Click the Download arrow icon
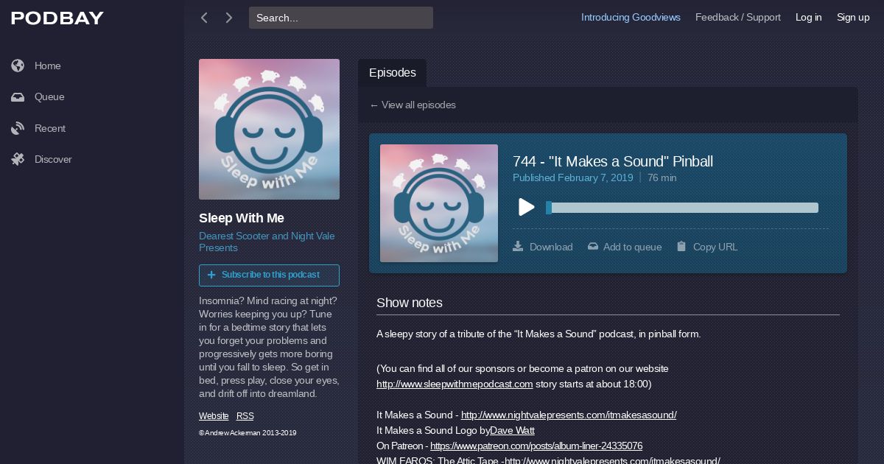The image size is (884, 464). tap(518, 246)
